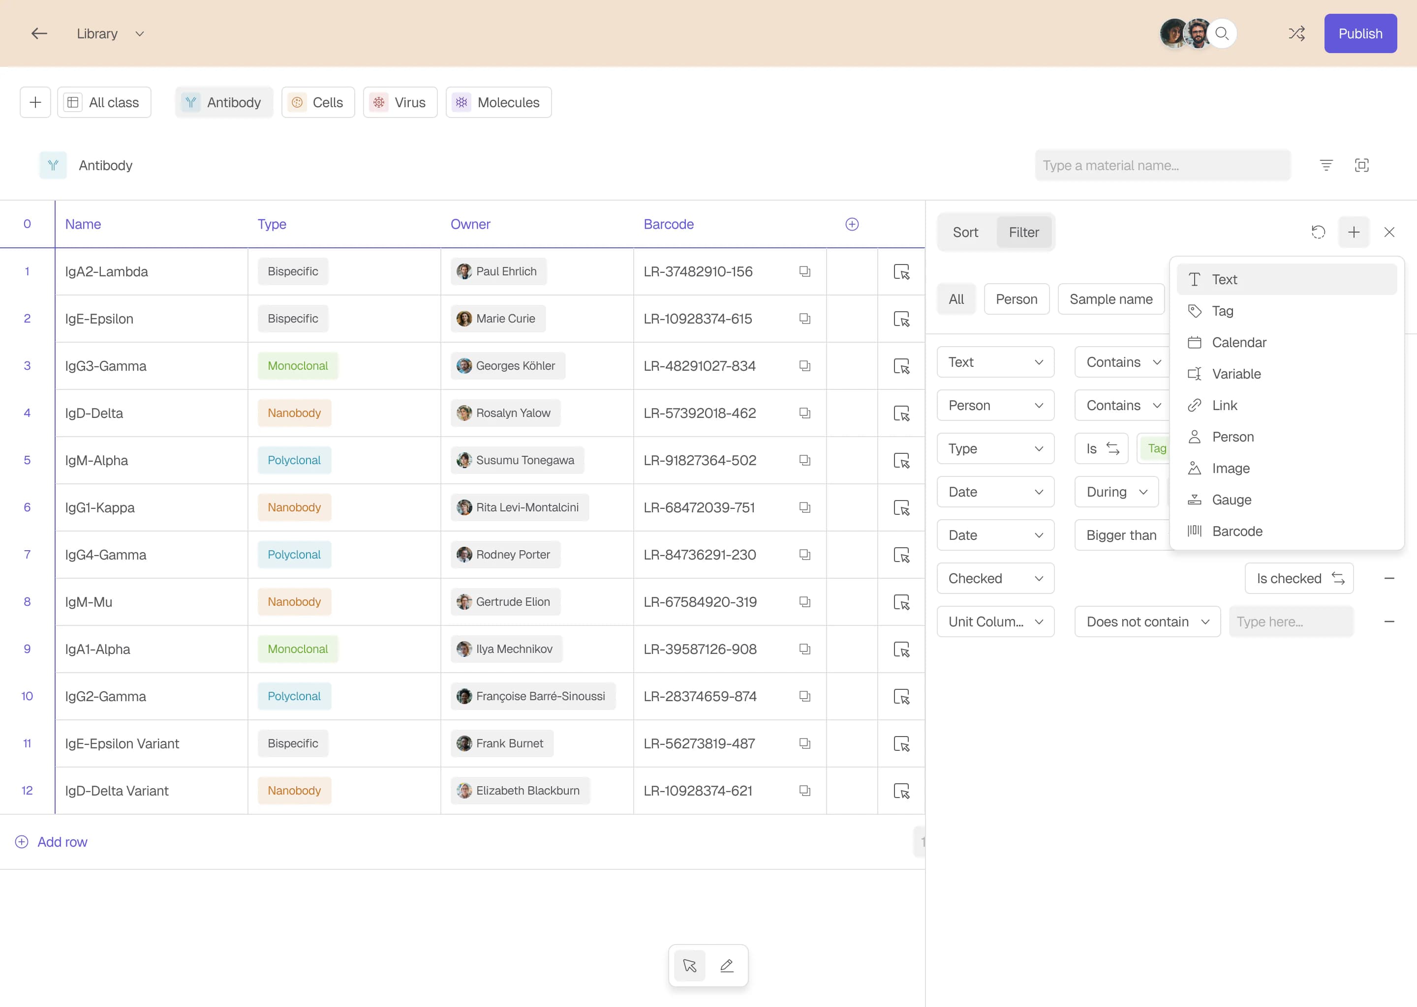Switch to Sort mode
1417x1007 pixels.
[965, 233]
